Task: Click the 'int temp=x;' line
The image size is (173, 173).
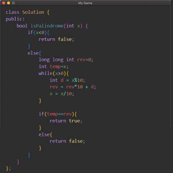Action: tap(54, 66)
